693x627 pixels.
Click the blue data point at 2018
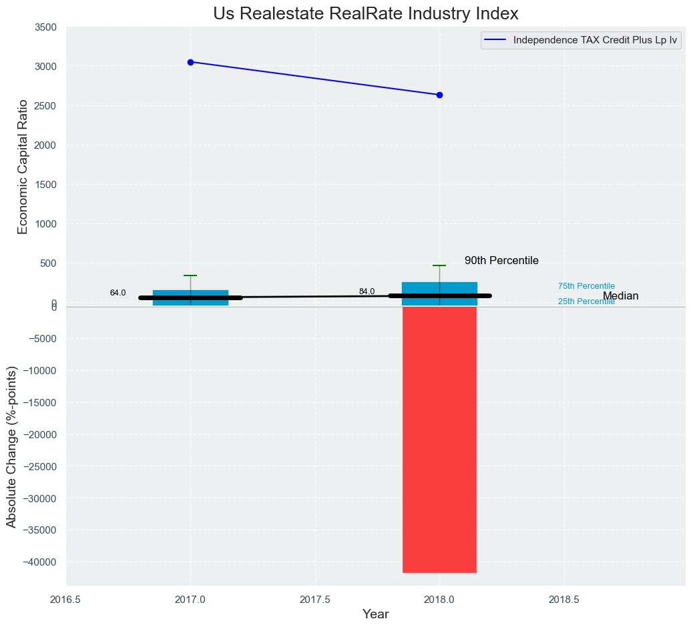tap(439, 95)
